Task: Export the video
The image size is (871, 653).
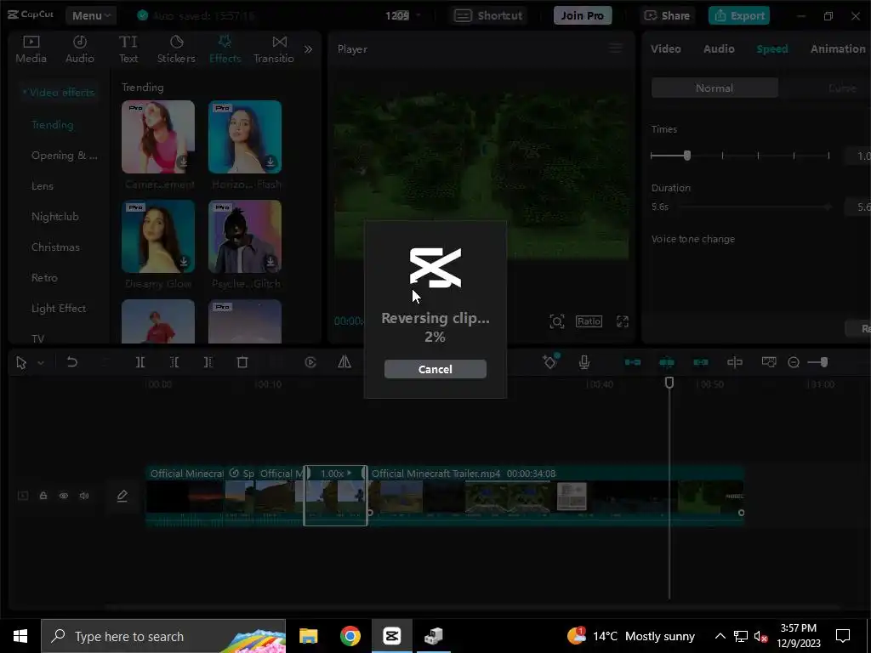Action: click(739, 15)
